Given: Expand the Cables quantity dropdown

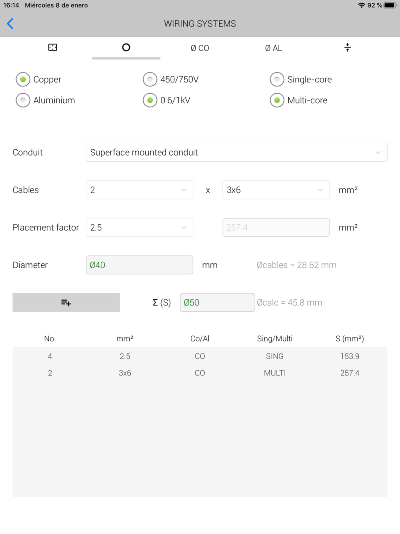Looking at the screenshot, I should tap(139, 190).
